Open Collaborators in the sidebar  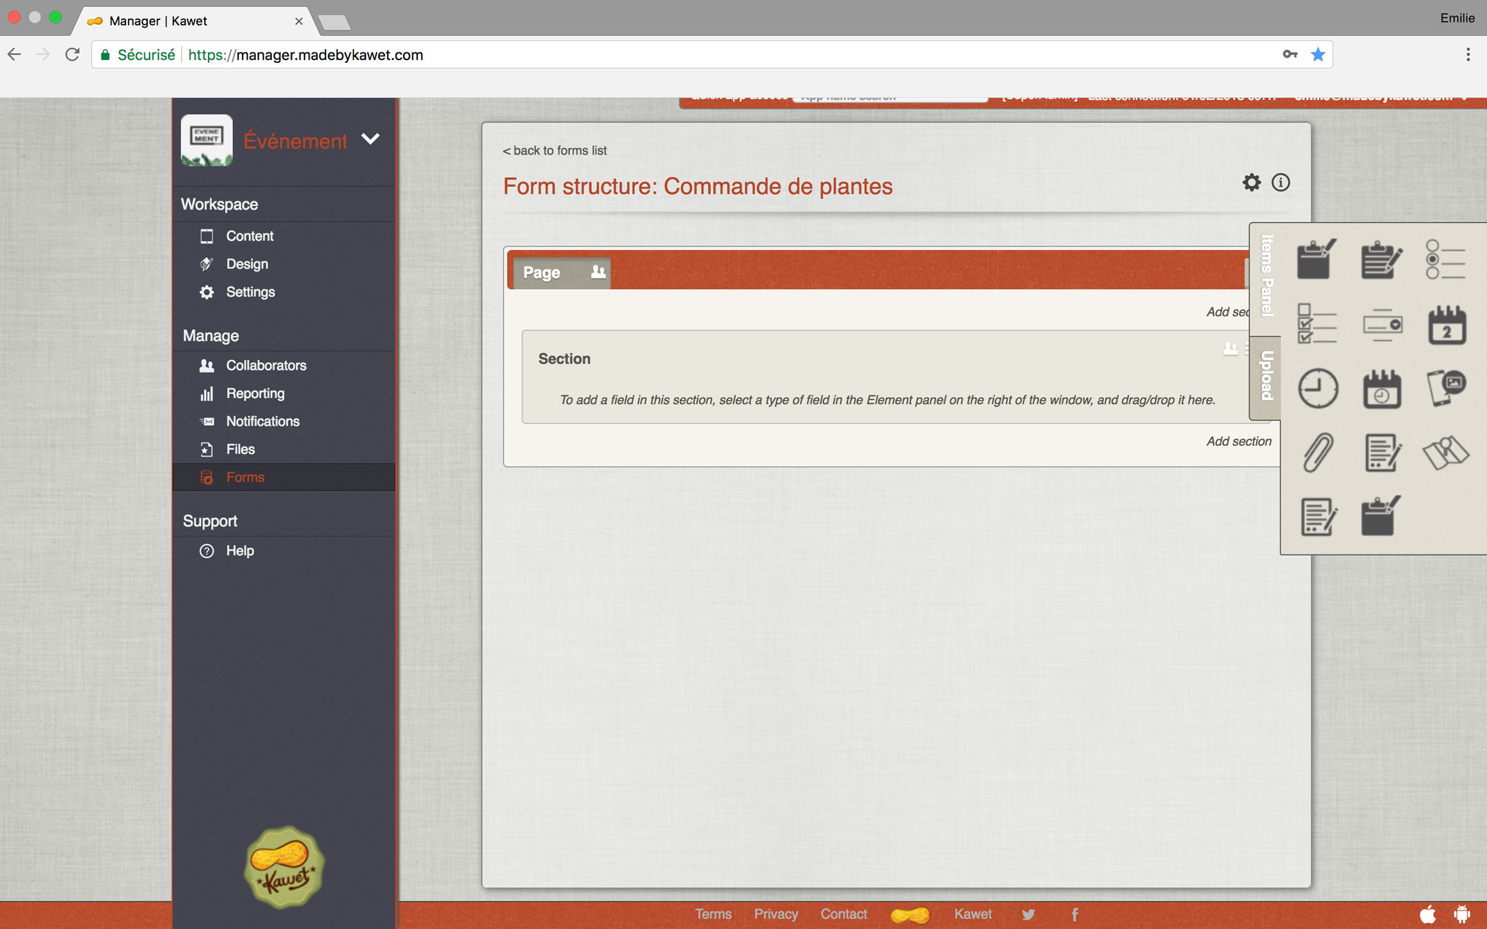(266, 365)
